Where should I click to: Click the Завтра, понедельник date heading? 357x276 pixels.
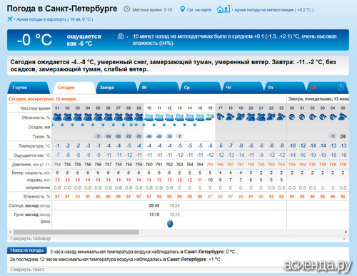click(x=318, y=98)
